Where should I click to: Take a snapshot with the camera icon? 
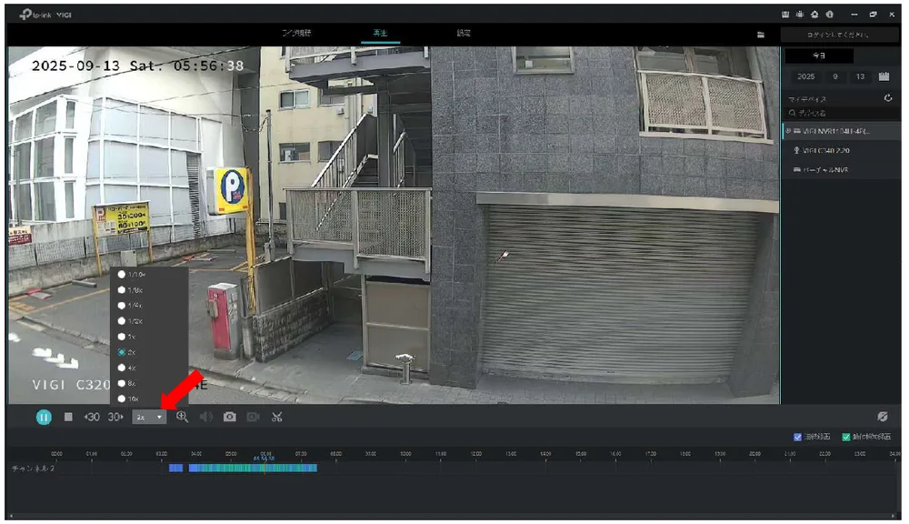click(230, 417)
